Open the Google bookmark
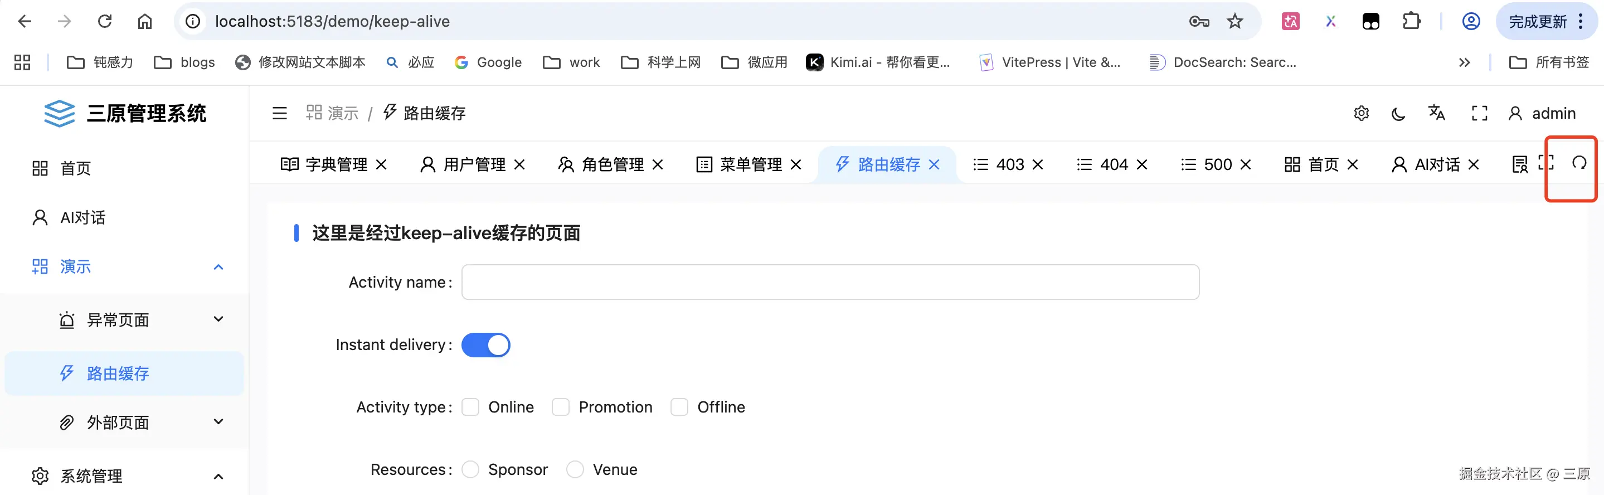This screenshot has width=1604, height=495. pos(488,62)
